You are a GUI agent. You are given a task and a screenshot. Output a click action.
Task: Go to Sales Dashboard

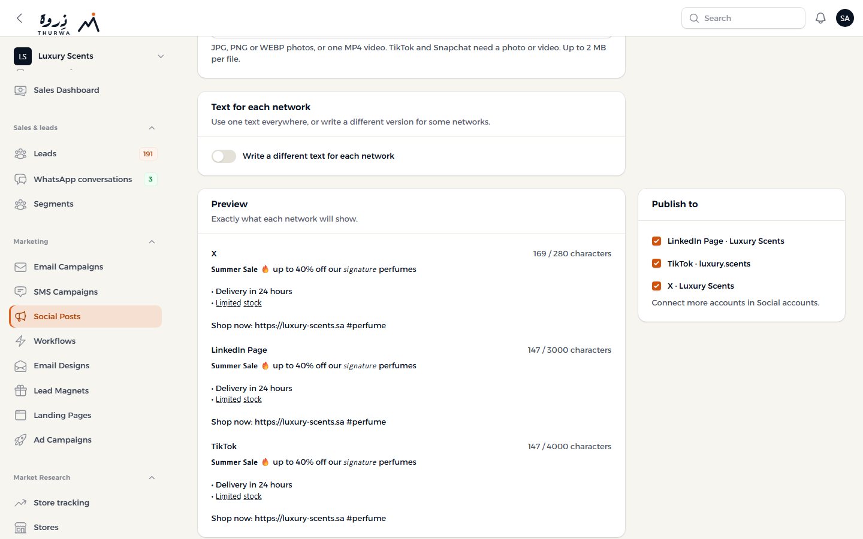point(86,90)
